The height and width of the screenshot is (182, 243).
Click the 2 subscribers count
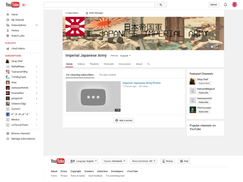72,13
